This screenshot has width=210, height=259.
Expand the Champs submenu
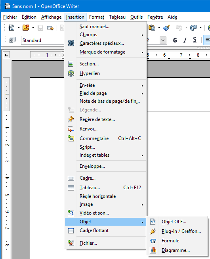point(142,35)
